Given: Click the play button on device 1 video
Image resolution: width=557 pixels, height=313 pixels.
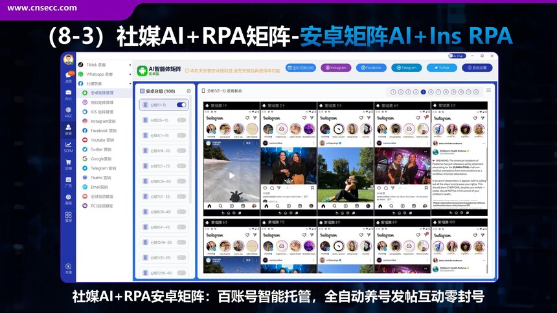Looking at the screenshot, I should click(x=232, y=175).
